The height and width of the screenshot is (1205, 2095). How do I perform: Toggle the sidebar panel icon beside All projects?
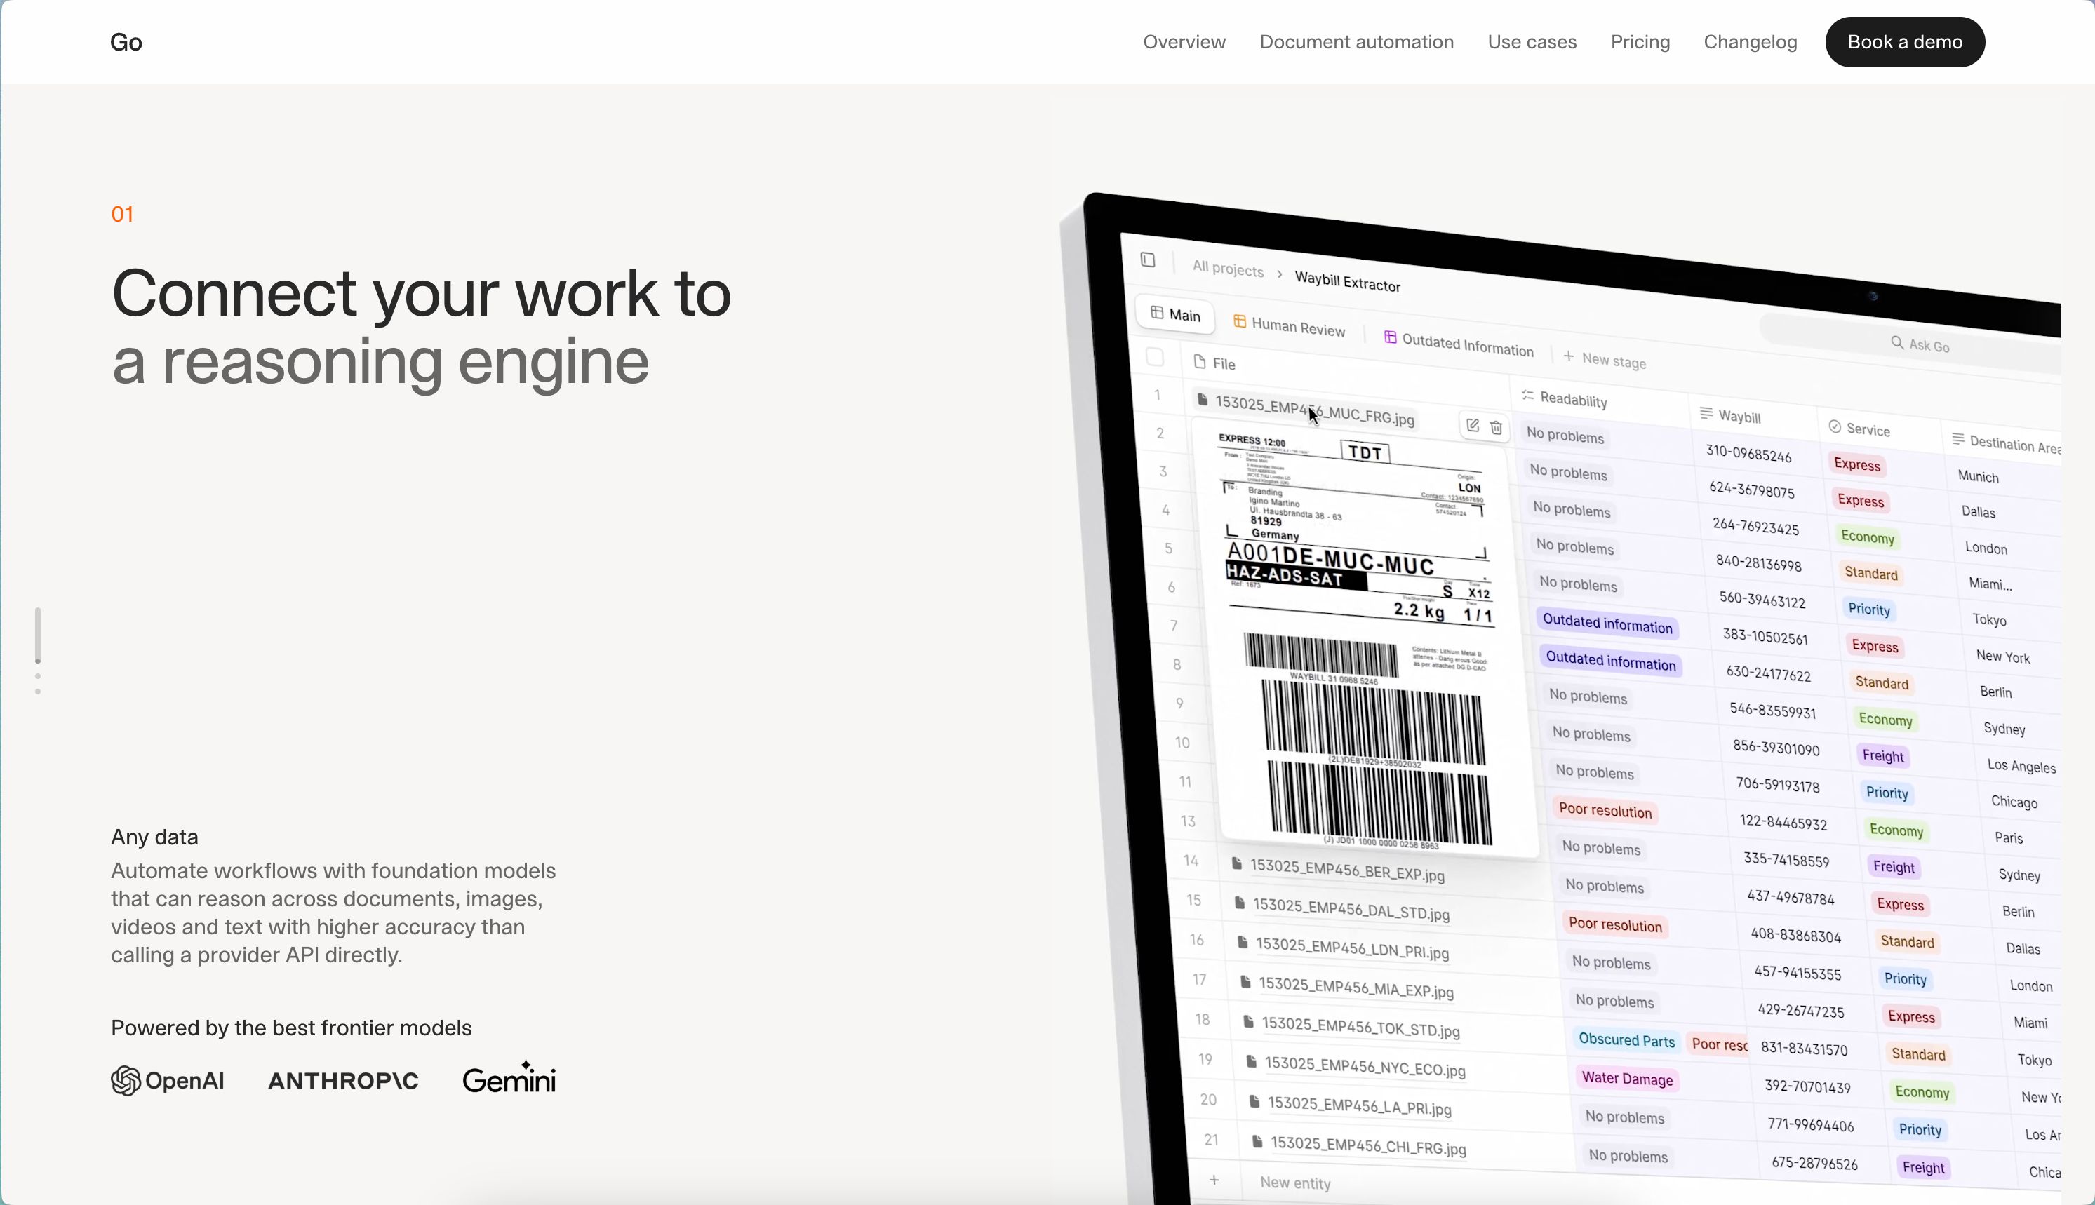1147,260
